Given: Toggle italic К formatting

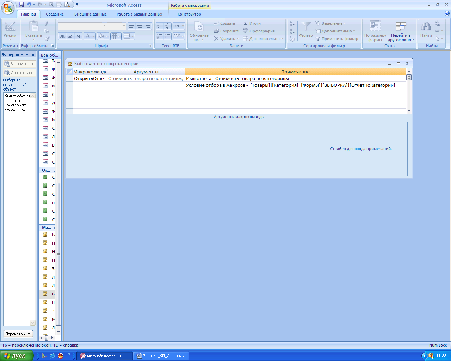Looking at the screenshot, I should (70, 36).
